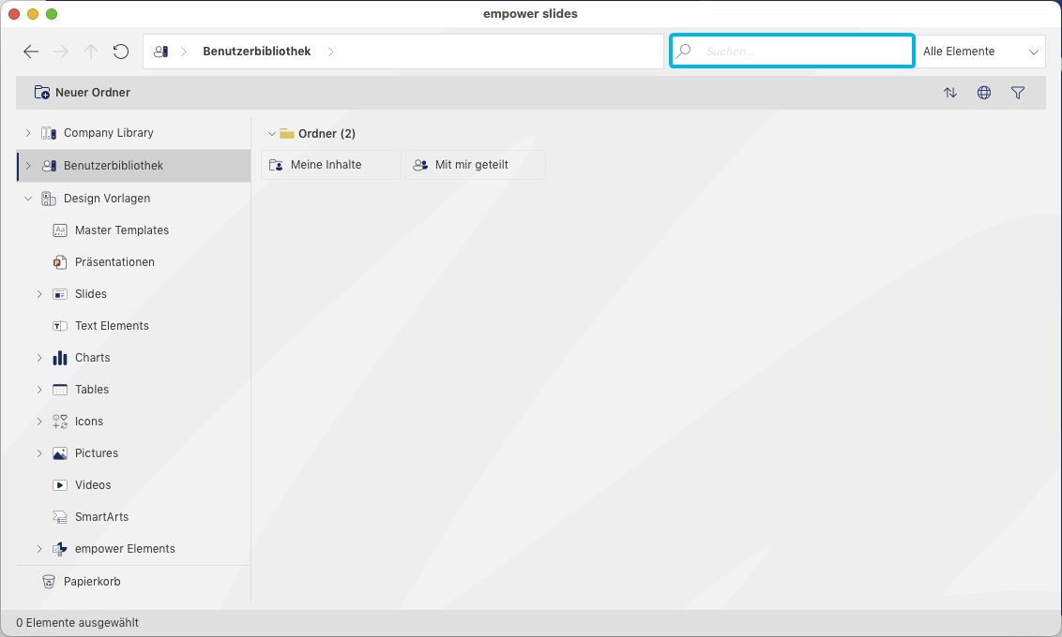
Task: Expand the Tables tree node
Action: coord(39,390)
